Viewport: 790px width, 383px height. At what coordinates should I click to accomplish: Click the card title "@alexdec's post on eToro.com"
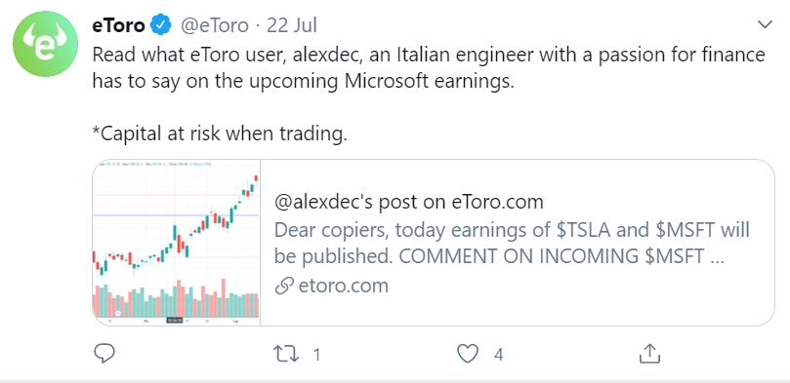click(x=408, y=202)
